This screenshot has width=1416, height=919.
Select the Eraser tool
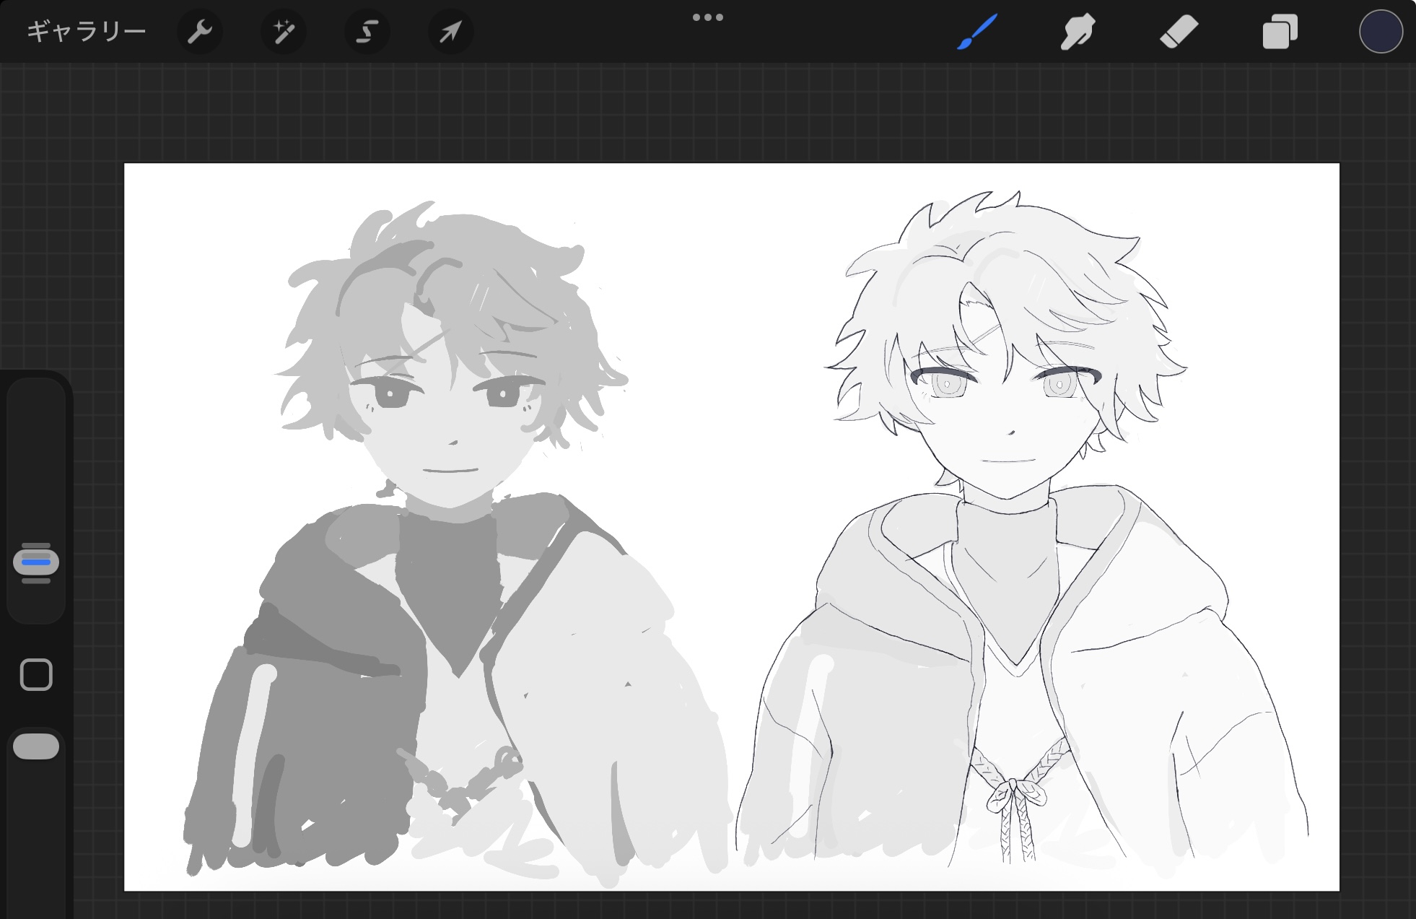pos(1179,32)
